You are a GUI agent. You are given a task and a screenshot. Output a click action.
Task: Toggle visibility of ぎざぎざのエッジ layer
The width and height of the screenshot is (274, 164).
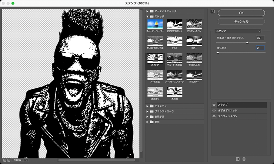click(x=214, y=111)
